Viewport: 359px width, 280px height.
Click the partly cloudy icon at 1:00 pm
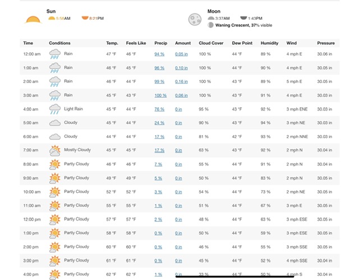coord(55,233)
